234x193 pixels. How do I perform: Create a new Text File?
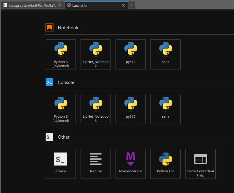pyautogui.click(x=96, y=164)
